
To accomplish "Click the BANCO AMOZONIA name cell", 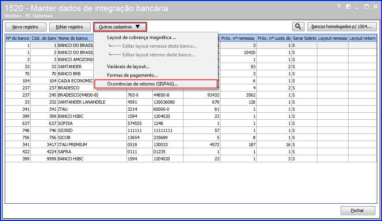I will [x=76, y=59].
